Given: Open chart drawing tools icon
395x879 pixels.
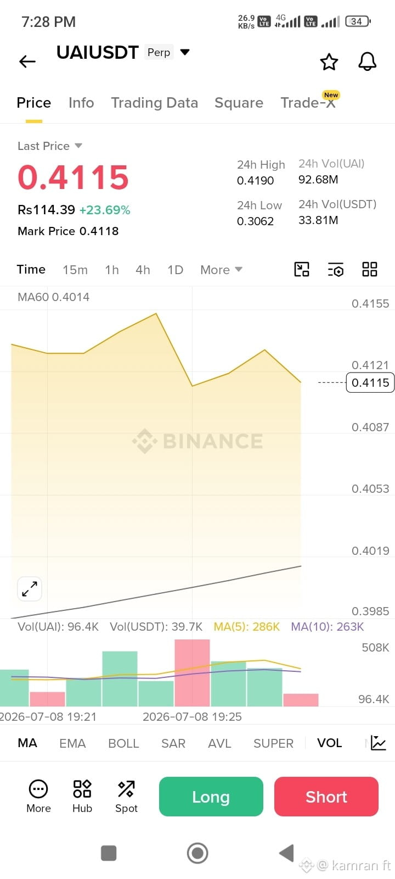Looking at the screenshot, I should (x=302, y=269).
